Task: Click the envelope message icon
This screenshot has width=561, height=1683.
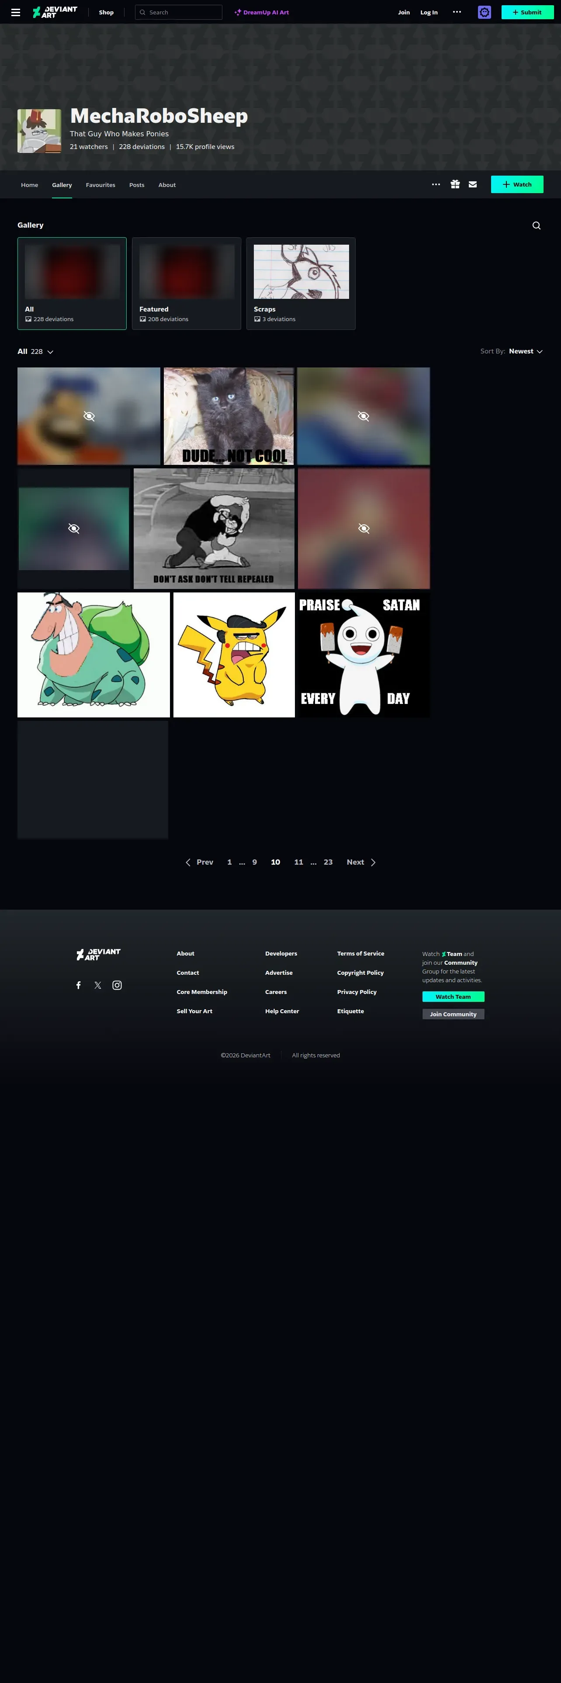Action: coord(473,184)
